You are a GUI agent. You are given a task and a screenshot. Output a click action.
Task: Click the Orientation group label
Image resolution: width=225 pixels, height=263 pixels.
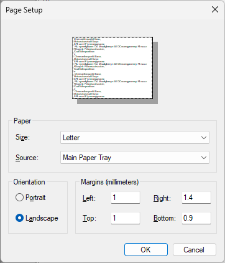click(29, 182)
